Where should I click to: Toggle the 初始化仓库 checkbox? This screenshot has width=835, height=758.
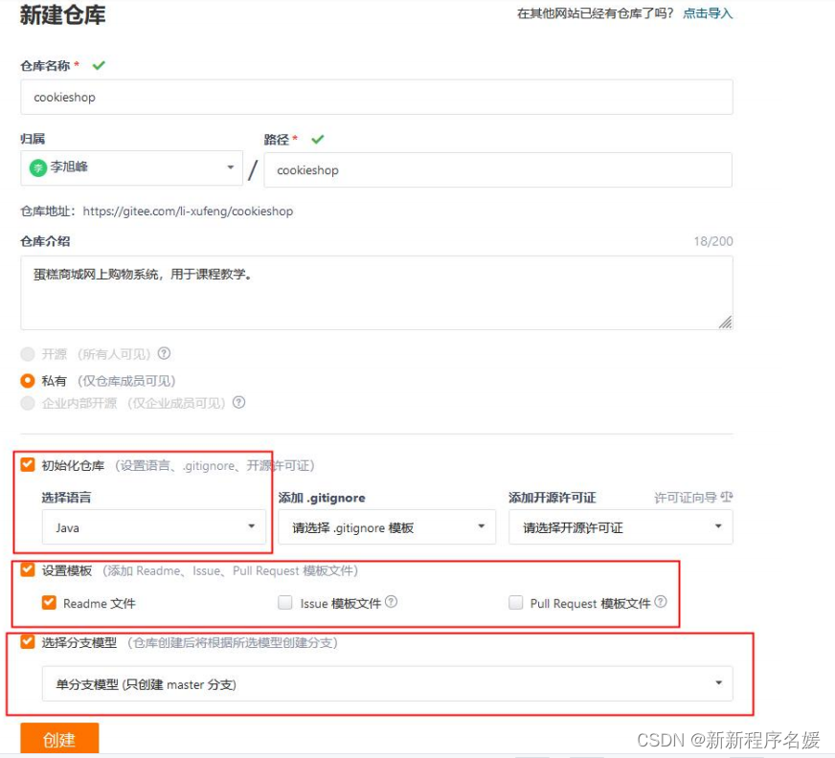(x=28, y=465)
